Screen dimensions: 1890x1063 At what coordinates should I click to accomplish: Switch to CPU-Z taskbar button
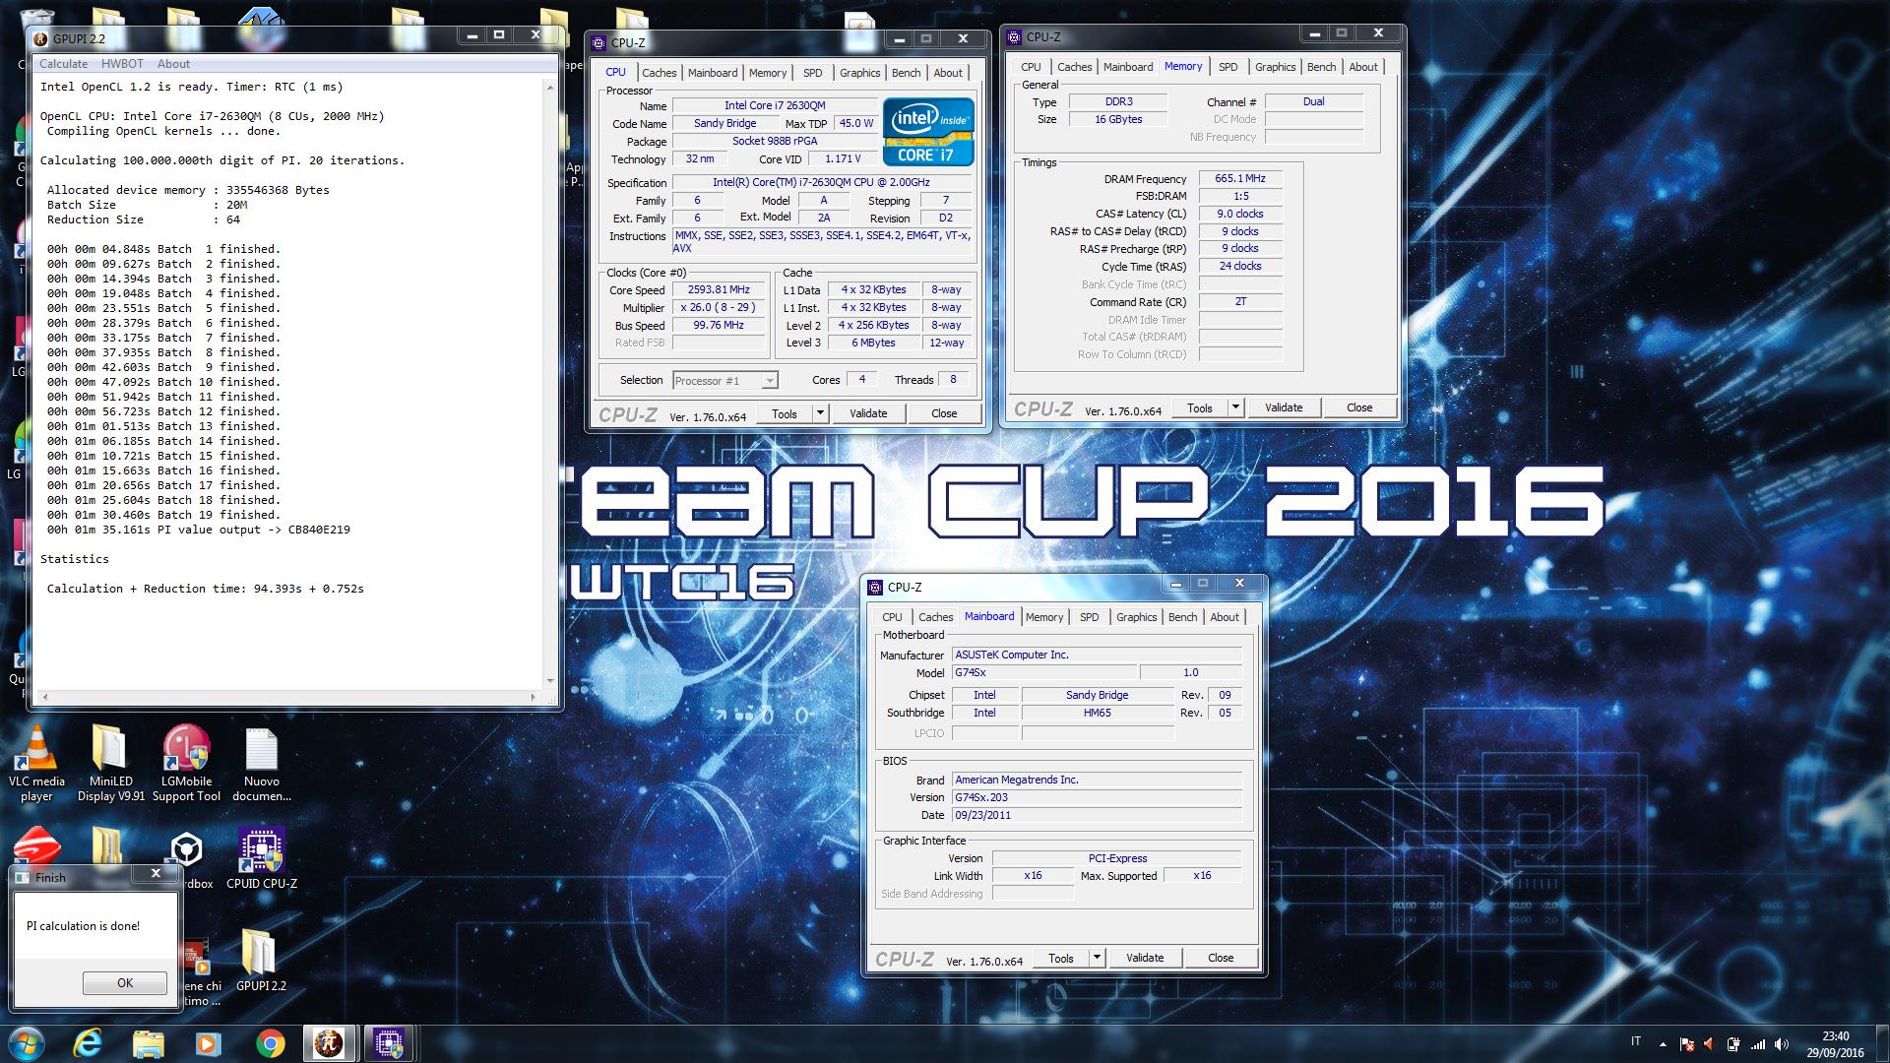(x=389, y=1043)
